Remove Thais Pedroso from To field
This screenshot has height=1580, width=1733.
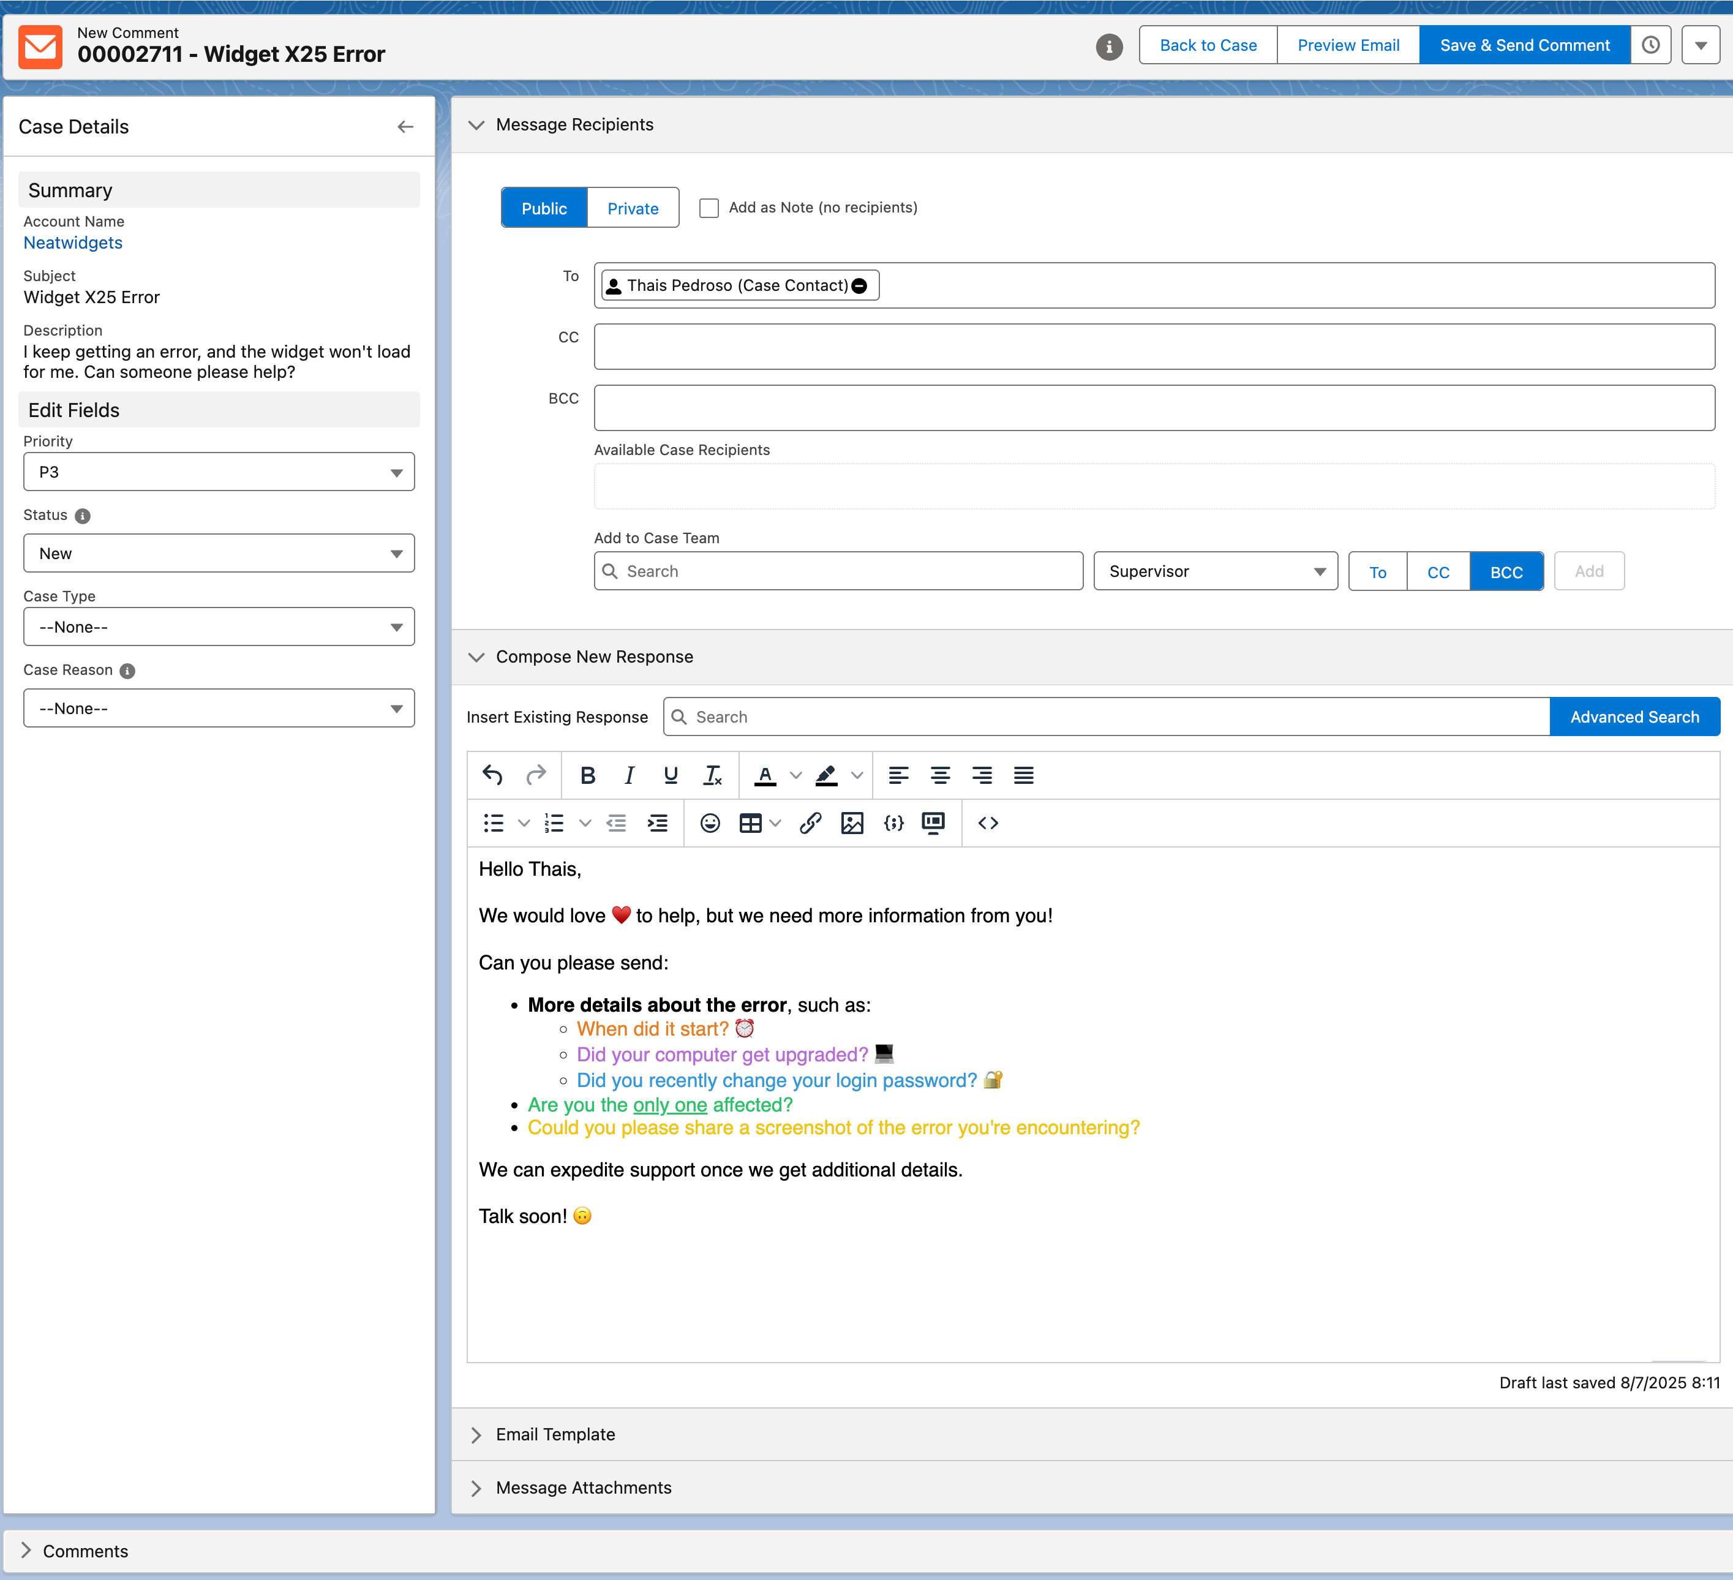coord(859,286)
